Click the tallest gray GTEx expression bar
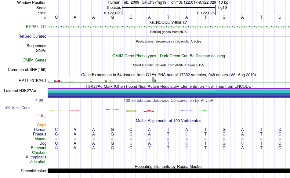Image resolution: width=290 pixels, height=178 pixels. click(x=153, y=80)
